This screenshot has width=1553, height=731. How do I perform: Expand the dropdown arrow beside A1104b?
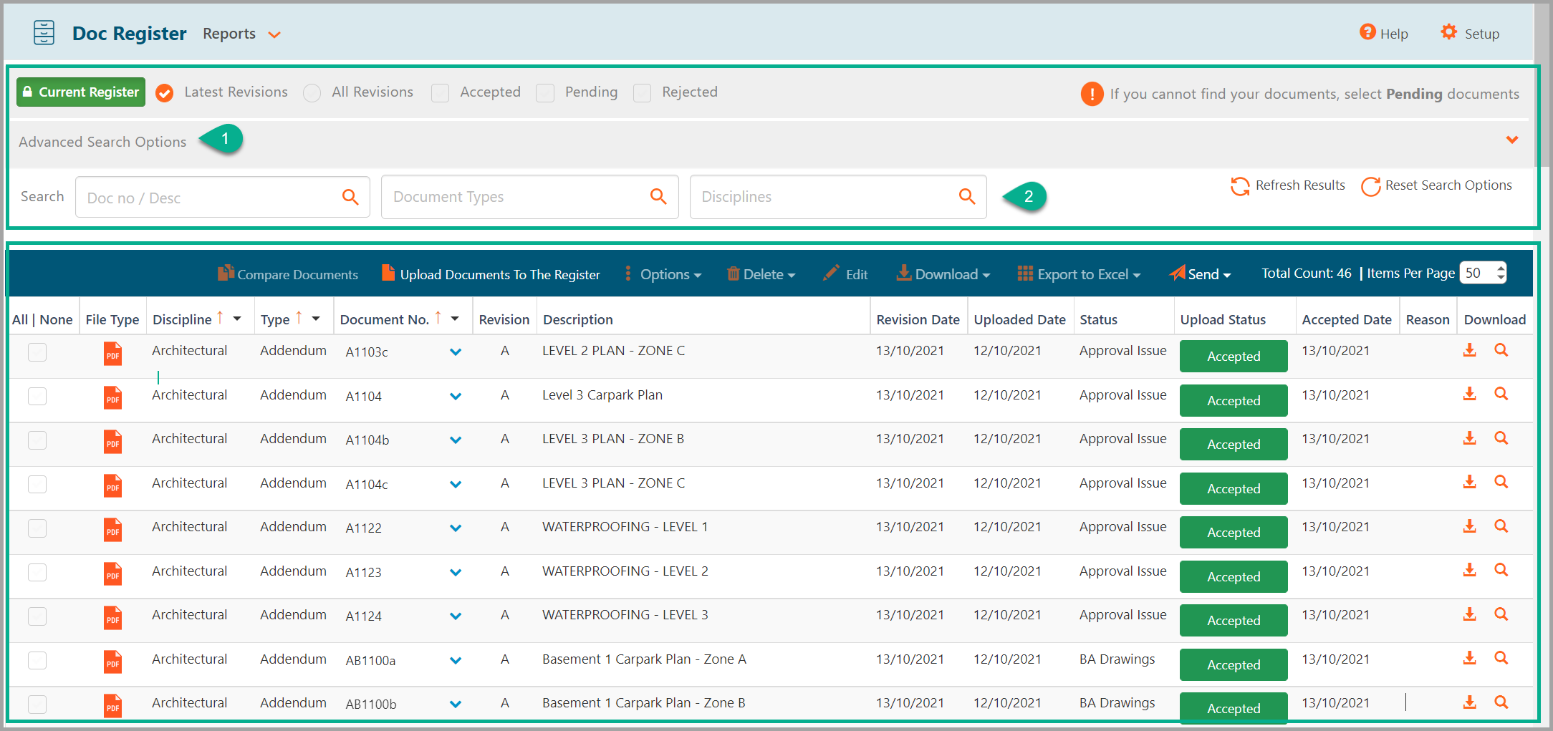[x=455, y=440]
